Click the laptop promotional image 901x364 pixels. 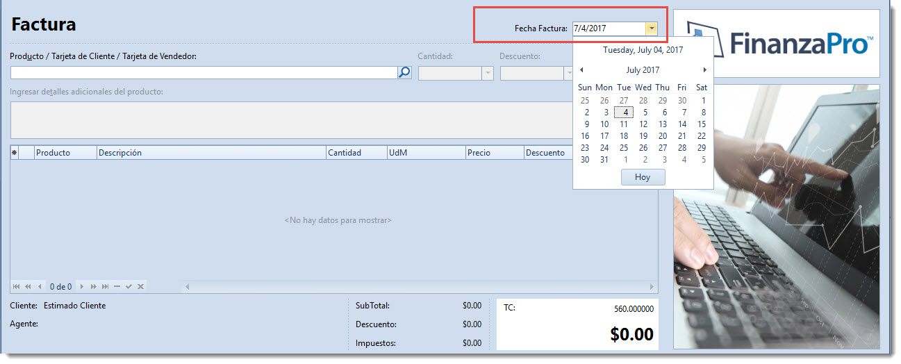776,217
